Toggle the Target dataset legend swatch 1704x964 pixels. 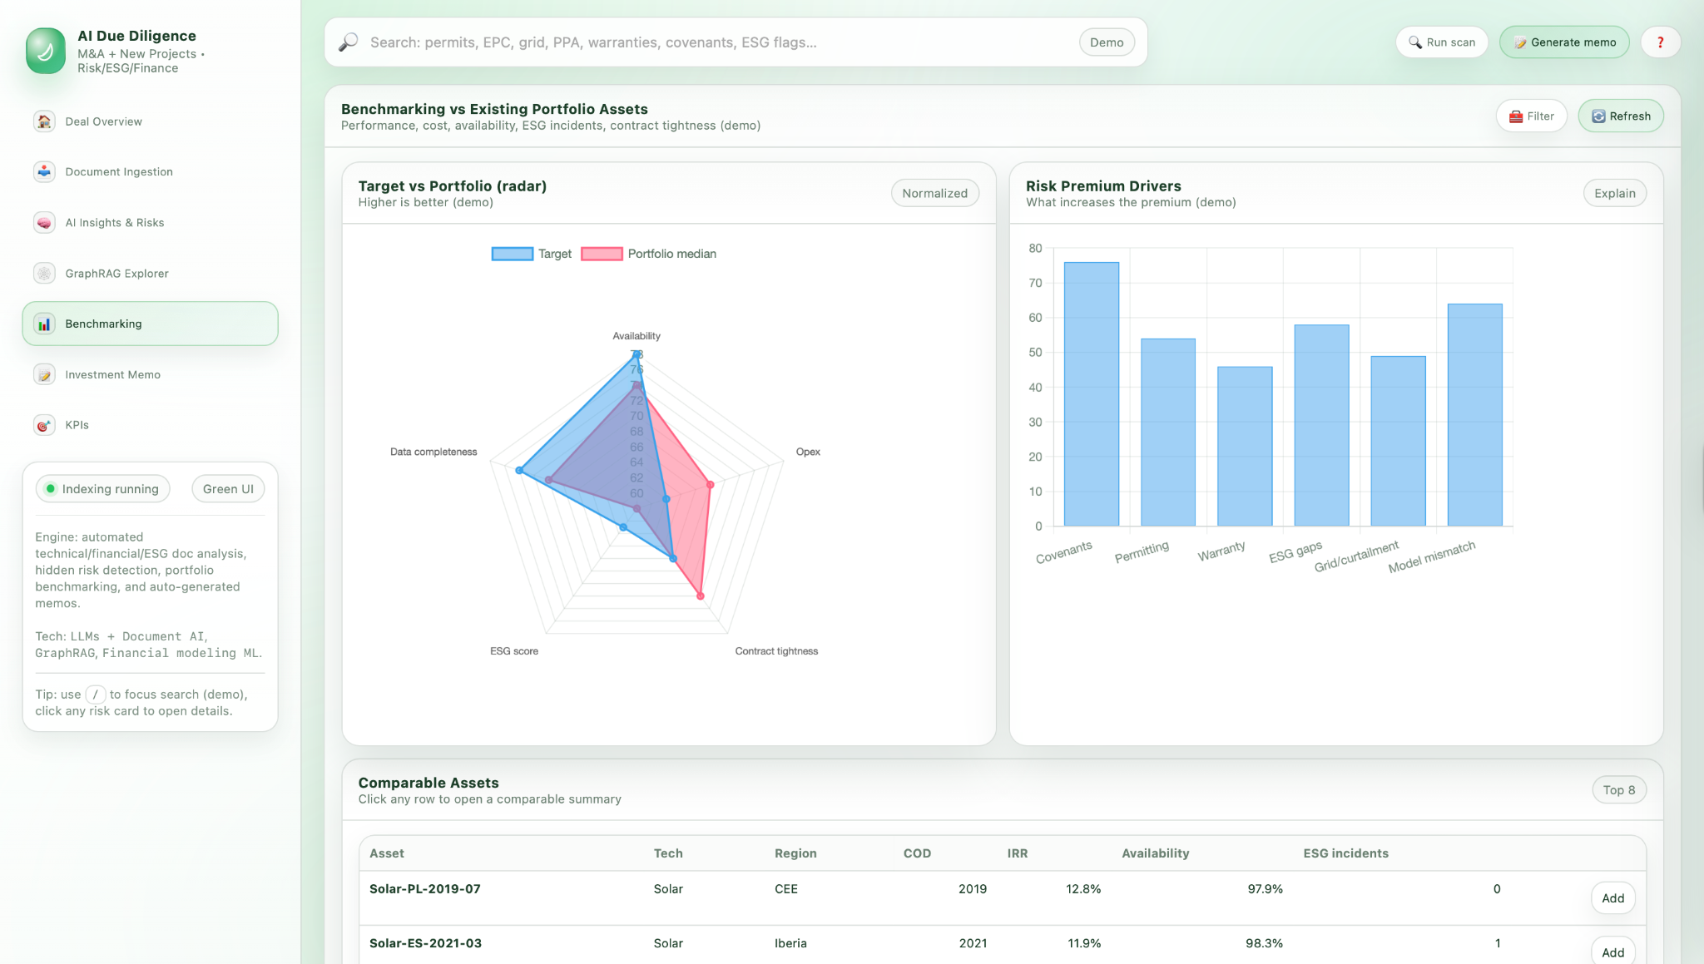click(x=512, y=254)
